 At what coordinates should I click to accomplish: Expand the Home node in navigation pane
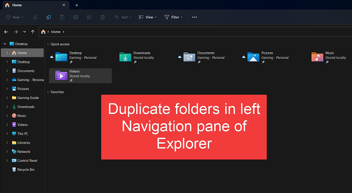7,53
